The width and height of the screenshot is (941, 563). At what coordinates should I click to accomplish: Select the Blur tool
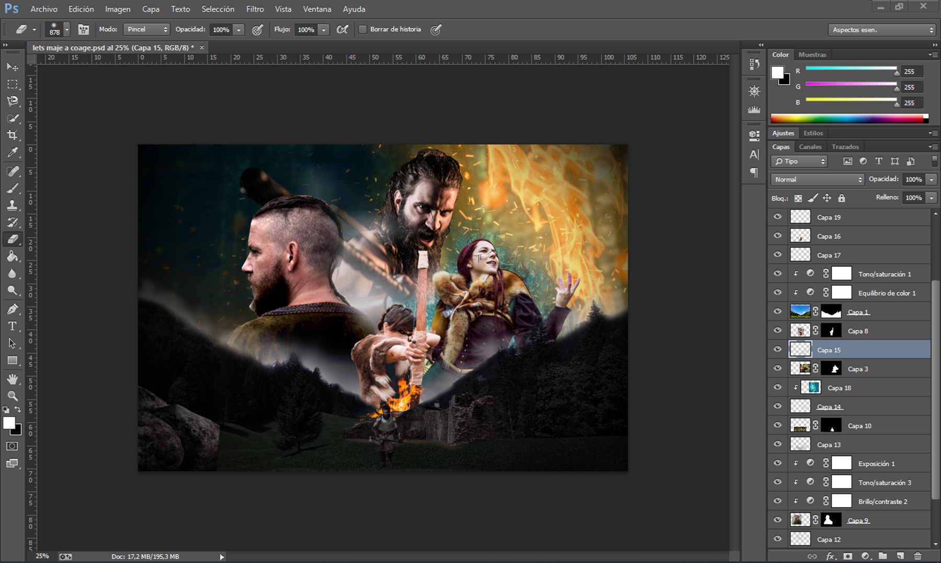[x=13, y=273]
